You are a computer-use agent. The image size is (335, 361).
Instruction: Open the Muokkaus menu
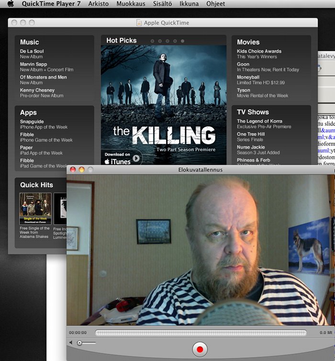pos(131,4)
